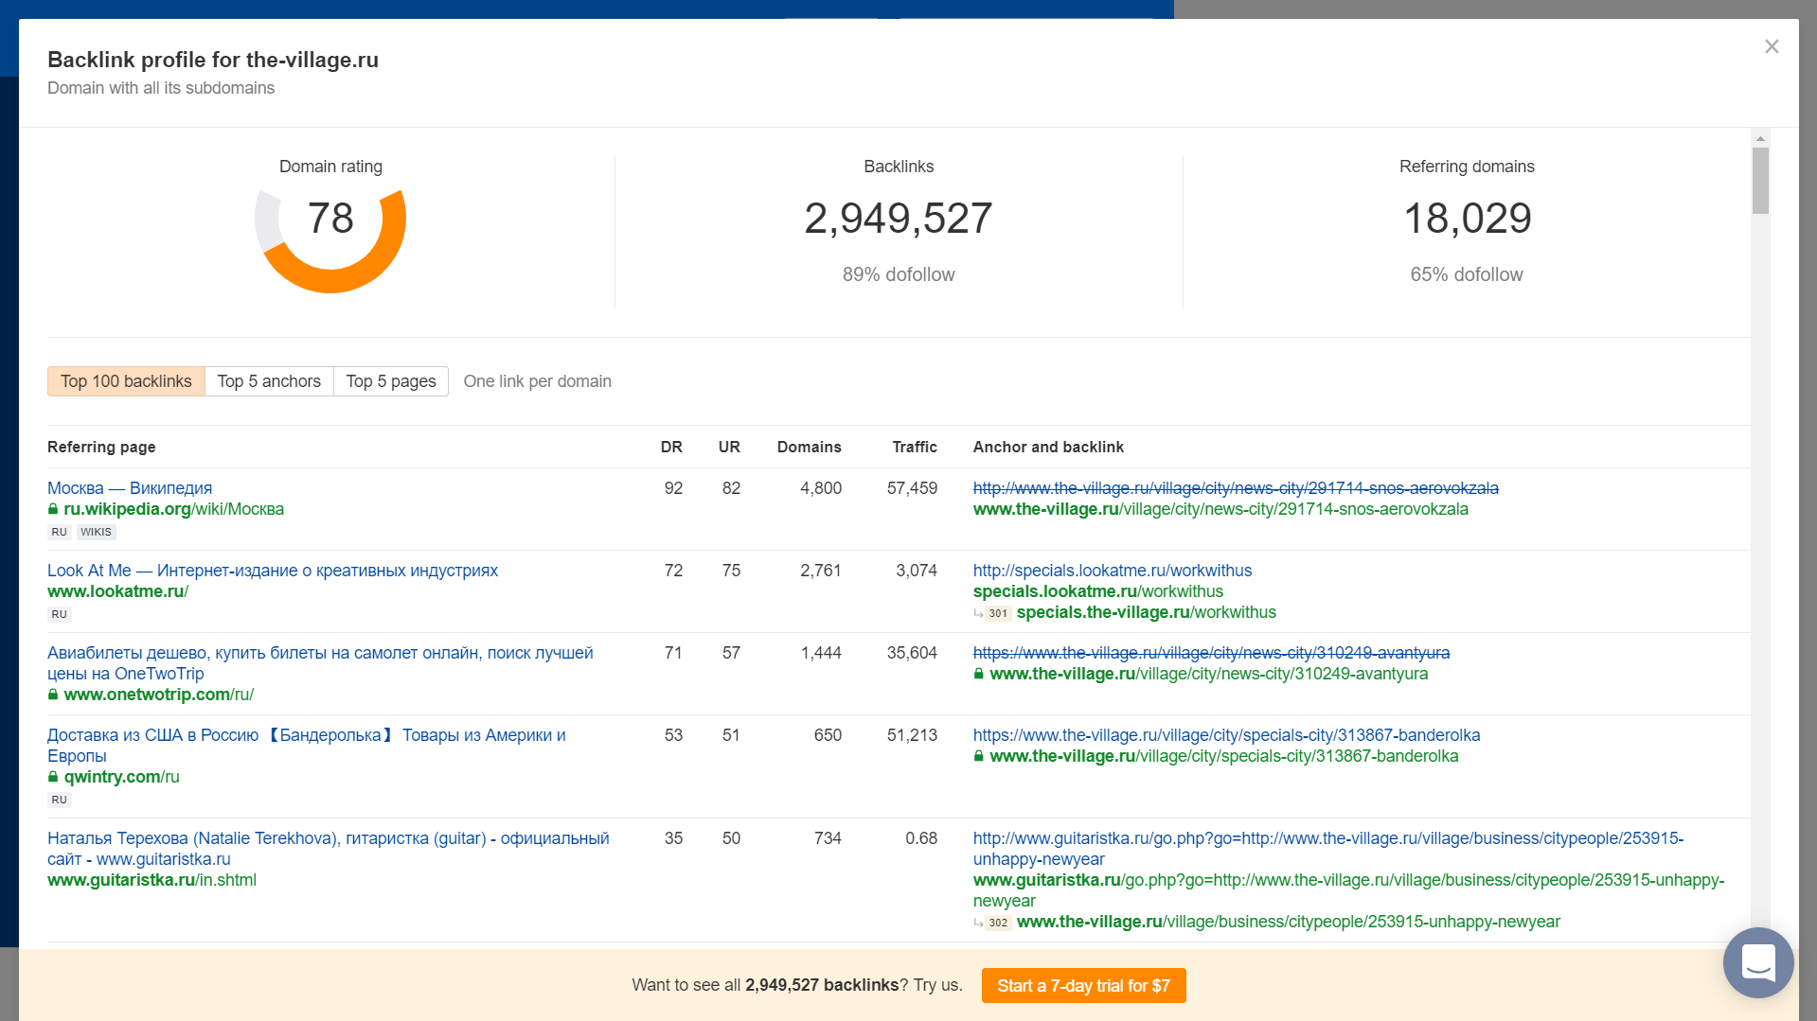1817x1021 pixels.
Task: Toggle One link per domain
Action: (537, 381)
